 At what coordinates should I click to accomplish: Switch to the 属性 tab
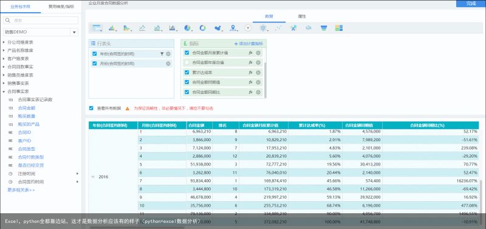tap(302, 16)
